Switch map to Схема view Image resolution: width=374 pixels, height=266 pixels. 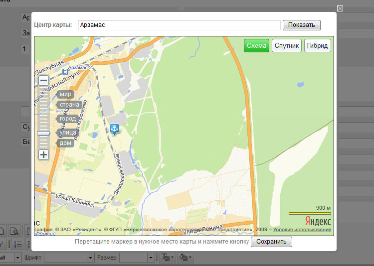tap(256, 45)
